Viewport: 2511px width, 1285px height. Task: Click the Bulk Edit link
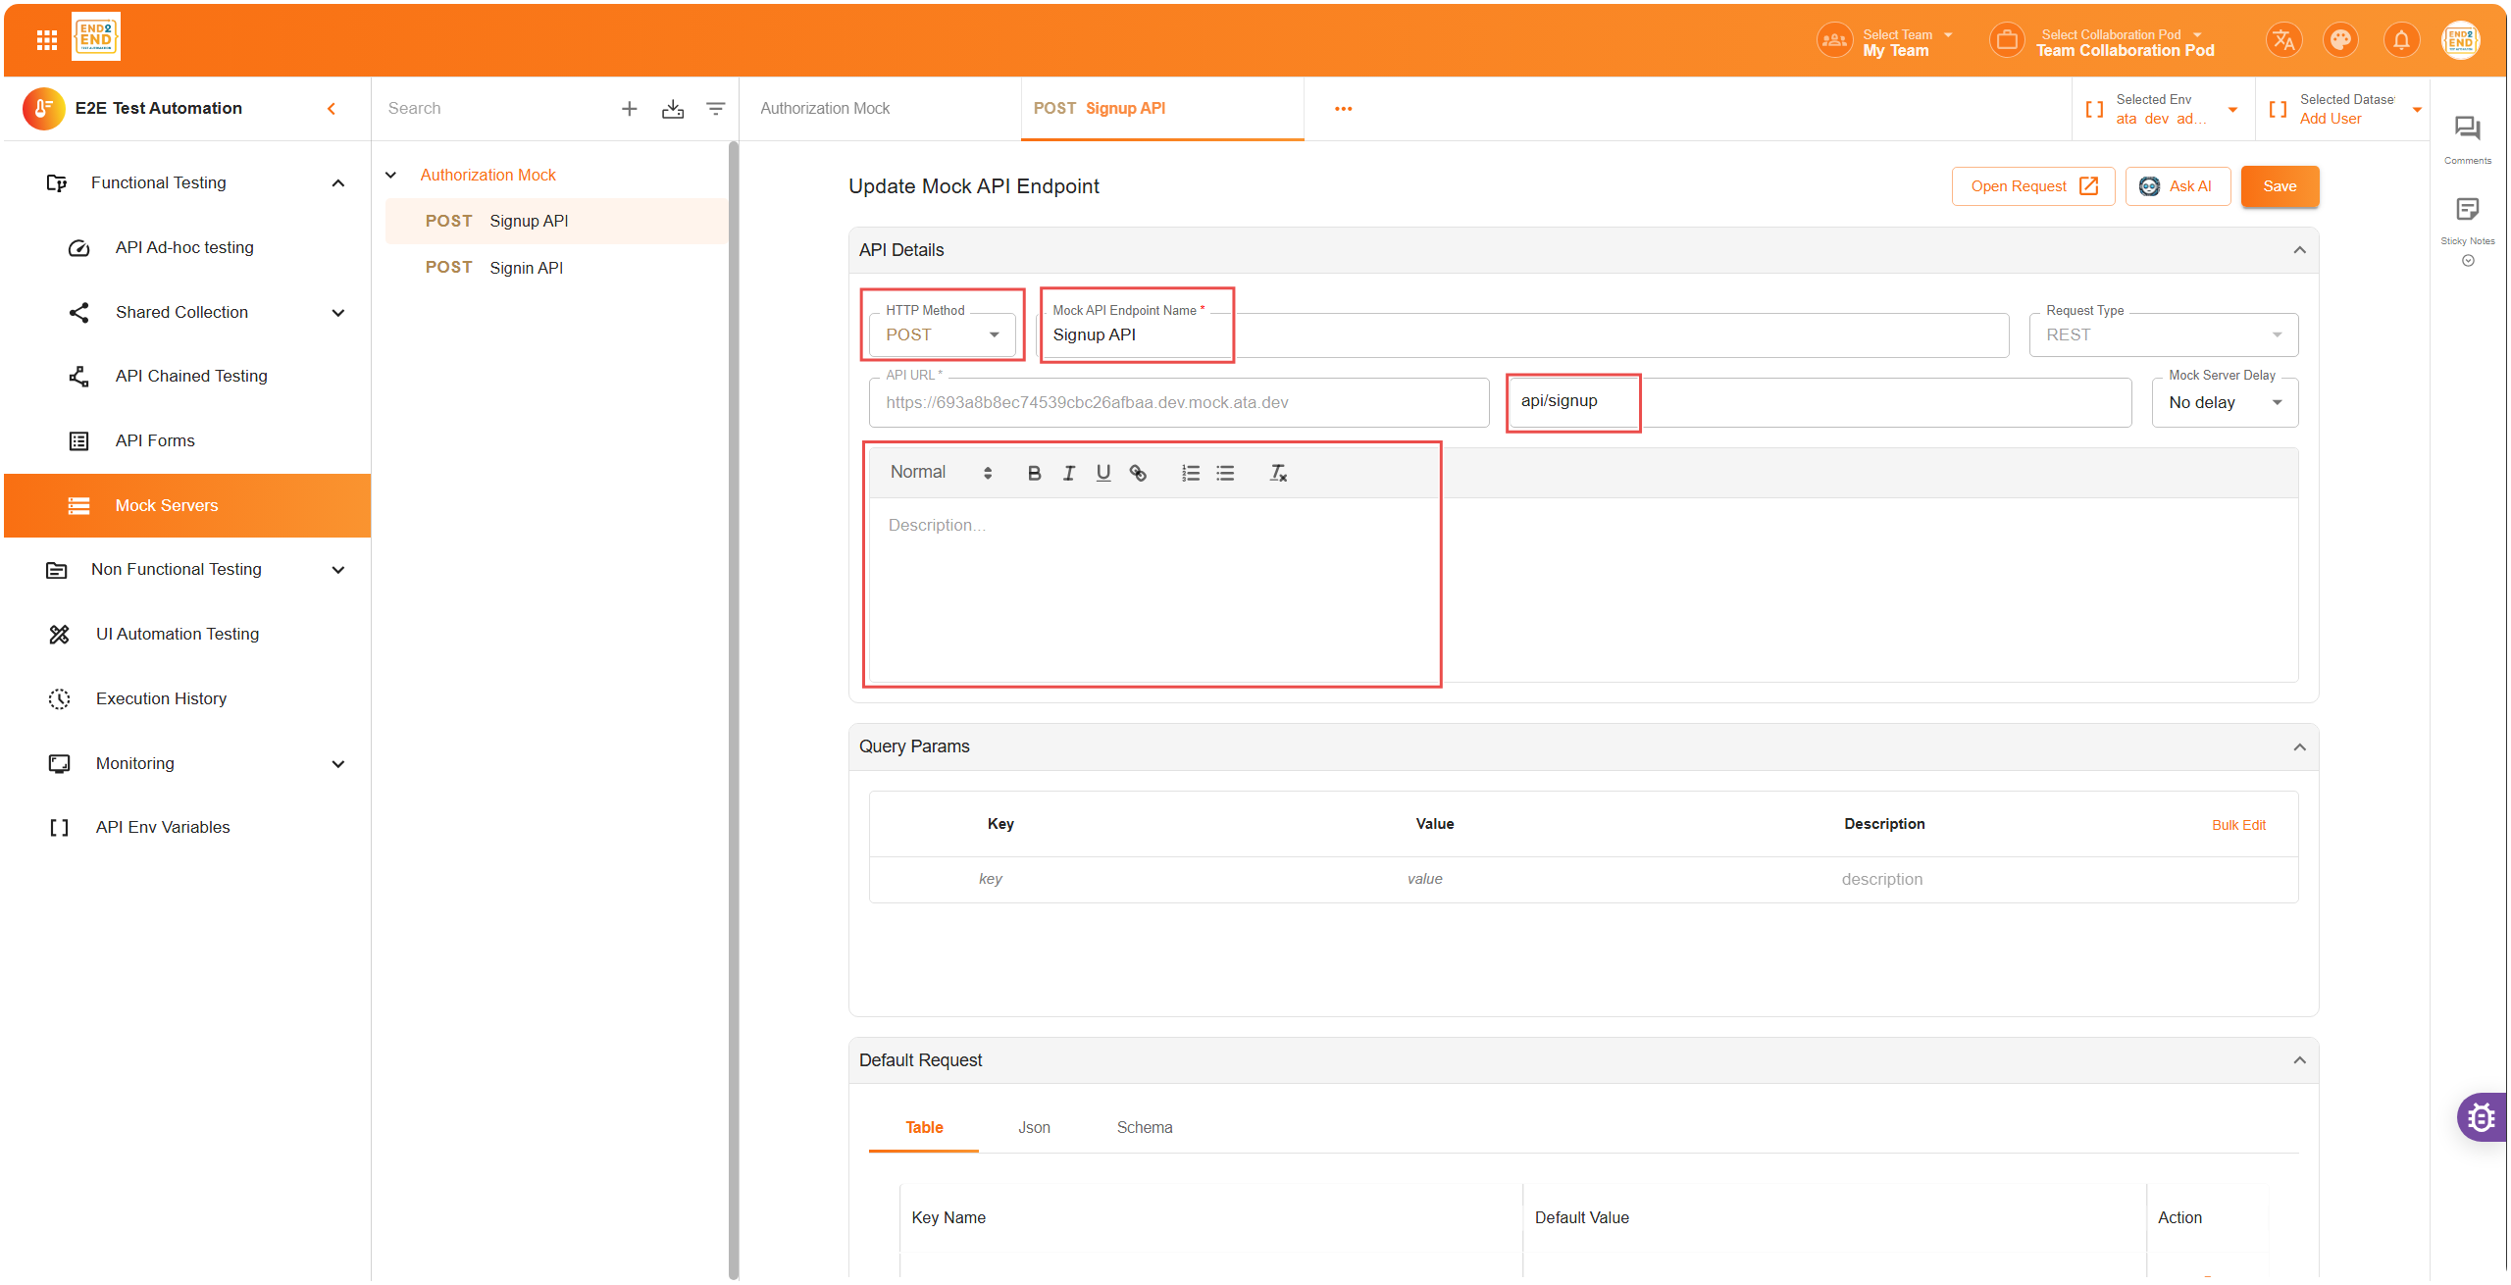[x=2238, y=825]
